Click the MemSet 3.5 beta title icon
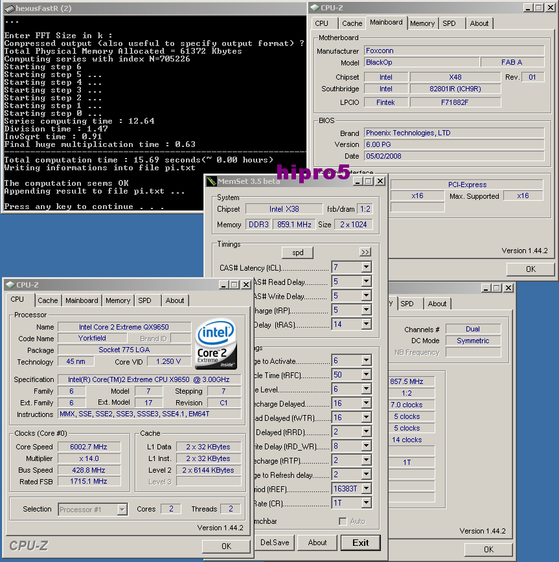Viewport: 559px width, 562px height. point(212,181)
